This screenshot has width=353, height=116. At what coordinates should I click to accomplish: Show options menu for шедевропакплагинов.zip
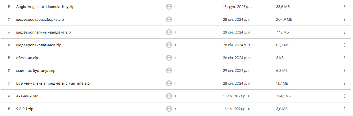[x=344, y=45]
